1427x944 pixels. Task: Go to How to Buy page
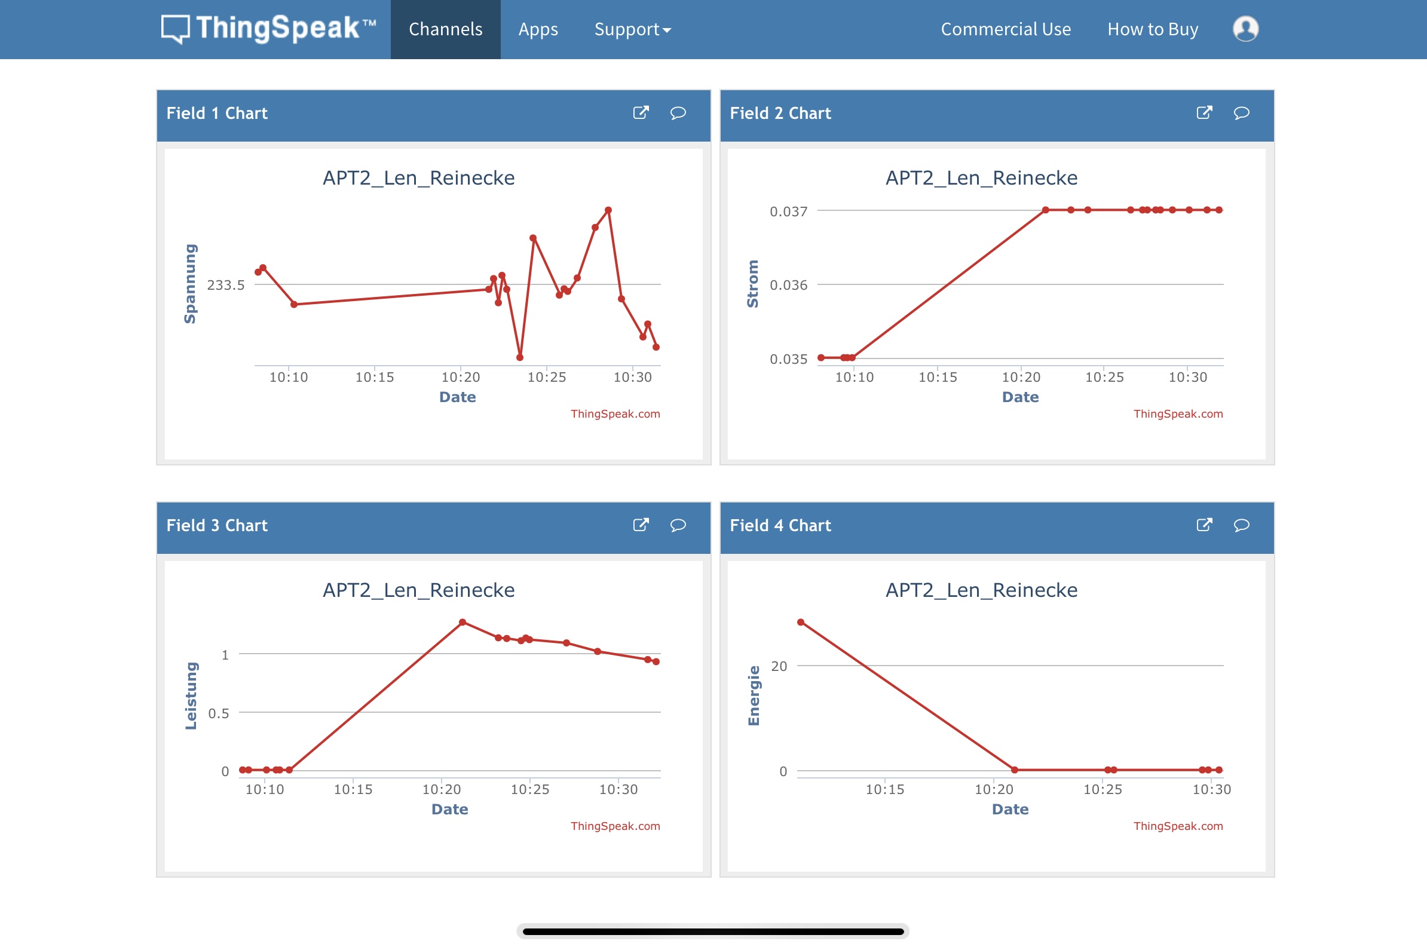[x=1153, y=29]
